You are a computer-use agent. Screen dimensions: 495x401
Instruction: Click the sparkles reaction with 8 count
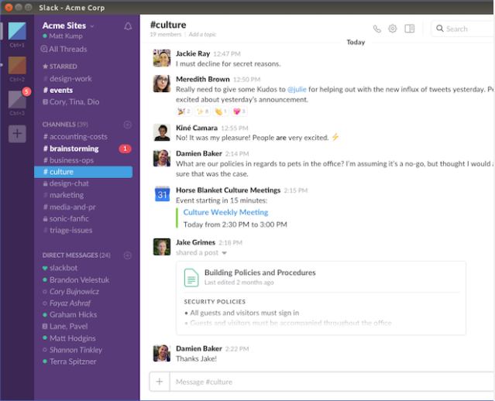(202, 111)
